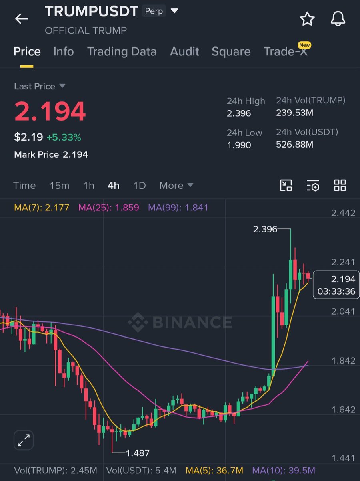Tap the Vol(TRUMP): 2.45M label
360x481 pixels.
click(x=55, y=470)
